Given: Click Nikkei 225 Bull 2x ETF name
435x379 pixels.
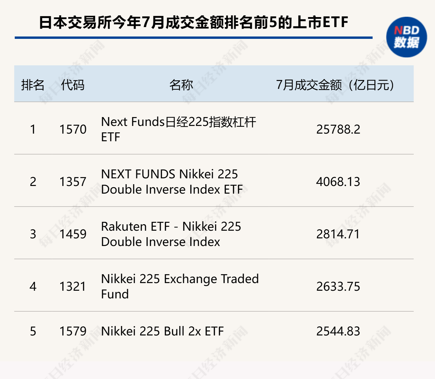Looking at the screenshot, I should pyautogui.click(x=162, y=331).
